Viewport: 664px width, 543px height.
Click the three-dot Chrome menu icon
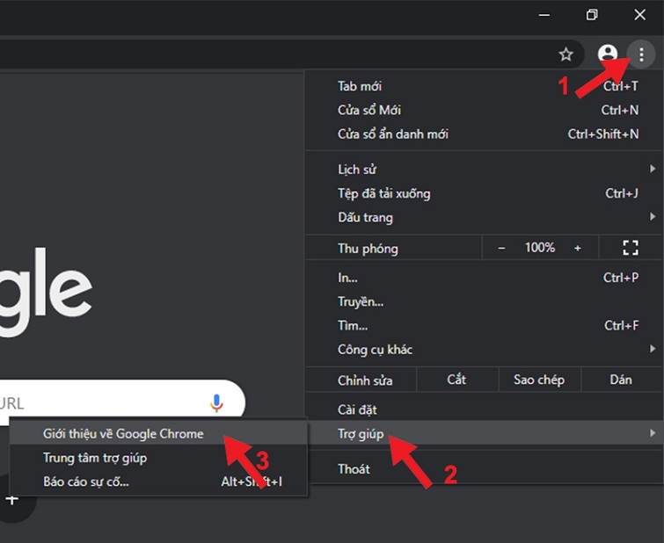(642, 54)
